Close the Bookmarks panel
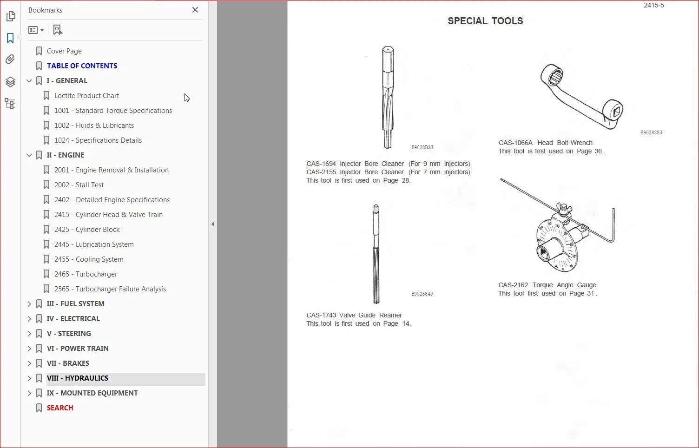Viewport: 699px width, 448px height. tap(195, 10)
